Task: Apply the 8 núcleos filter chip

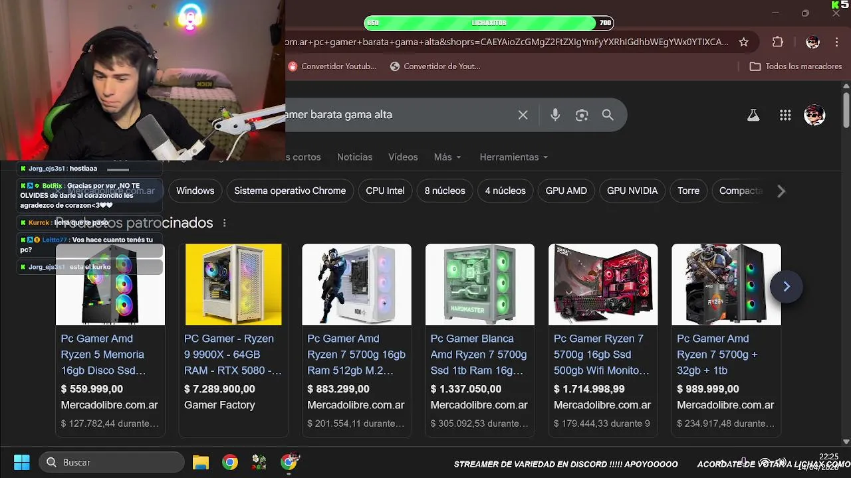Action: [445, 191]
